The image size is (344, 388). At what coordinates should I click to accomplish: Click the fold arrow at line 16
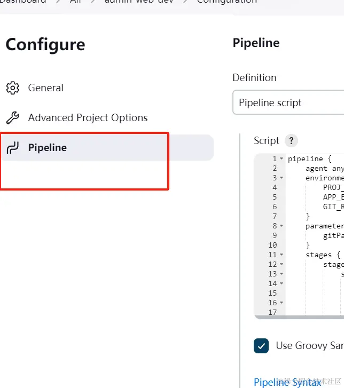coord(282,303)
